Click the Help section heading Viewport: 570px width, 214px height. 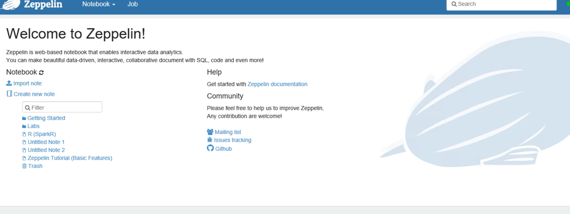[x=214, y=72]
